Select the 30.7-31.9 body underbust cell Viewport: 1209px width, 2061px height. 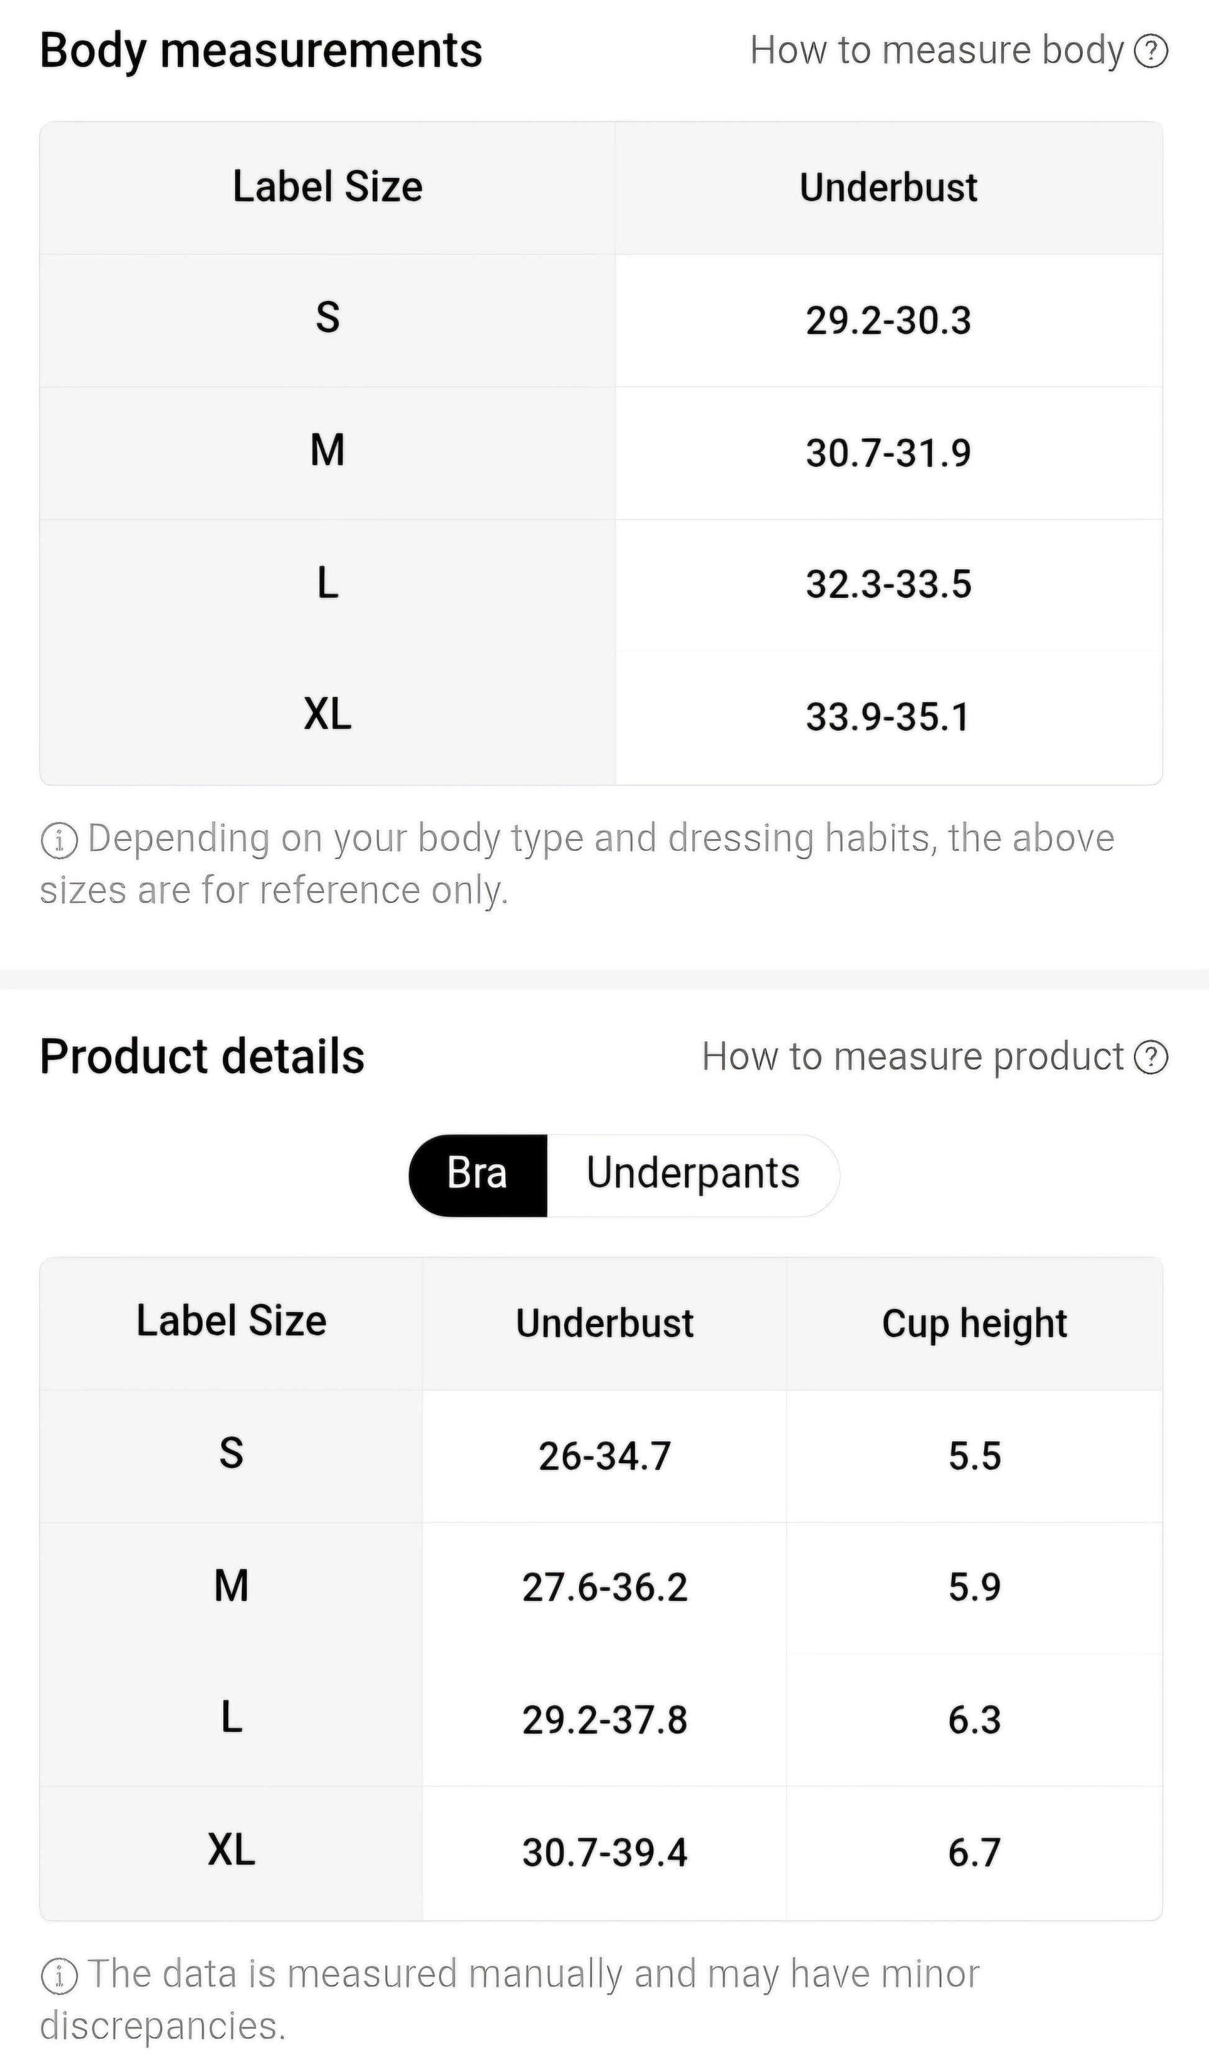pos(888,452)
